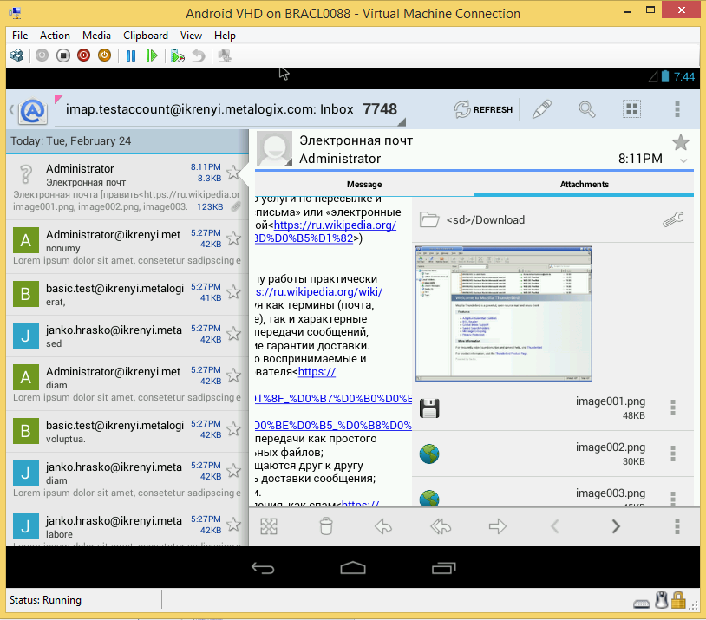Click the green Reset VM icon

[152, 55]
